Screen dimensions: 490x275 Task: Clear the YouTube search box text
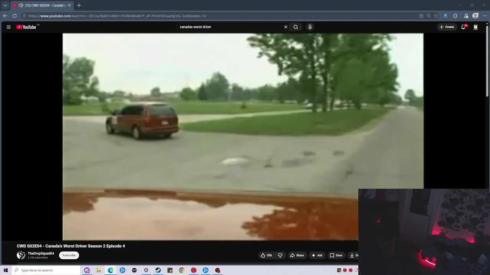click(286, 27)
